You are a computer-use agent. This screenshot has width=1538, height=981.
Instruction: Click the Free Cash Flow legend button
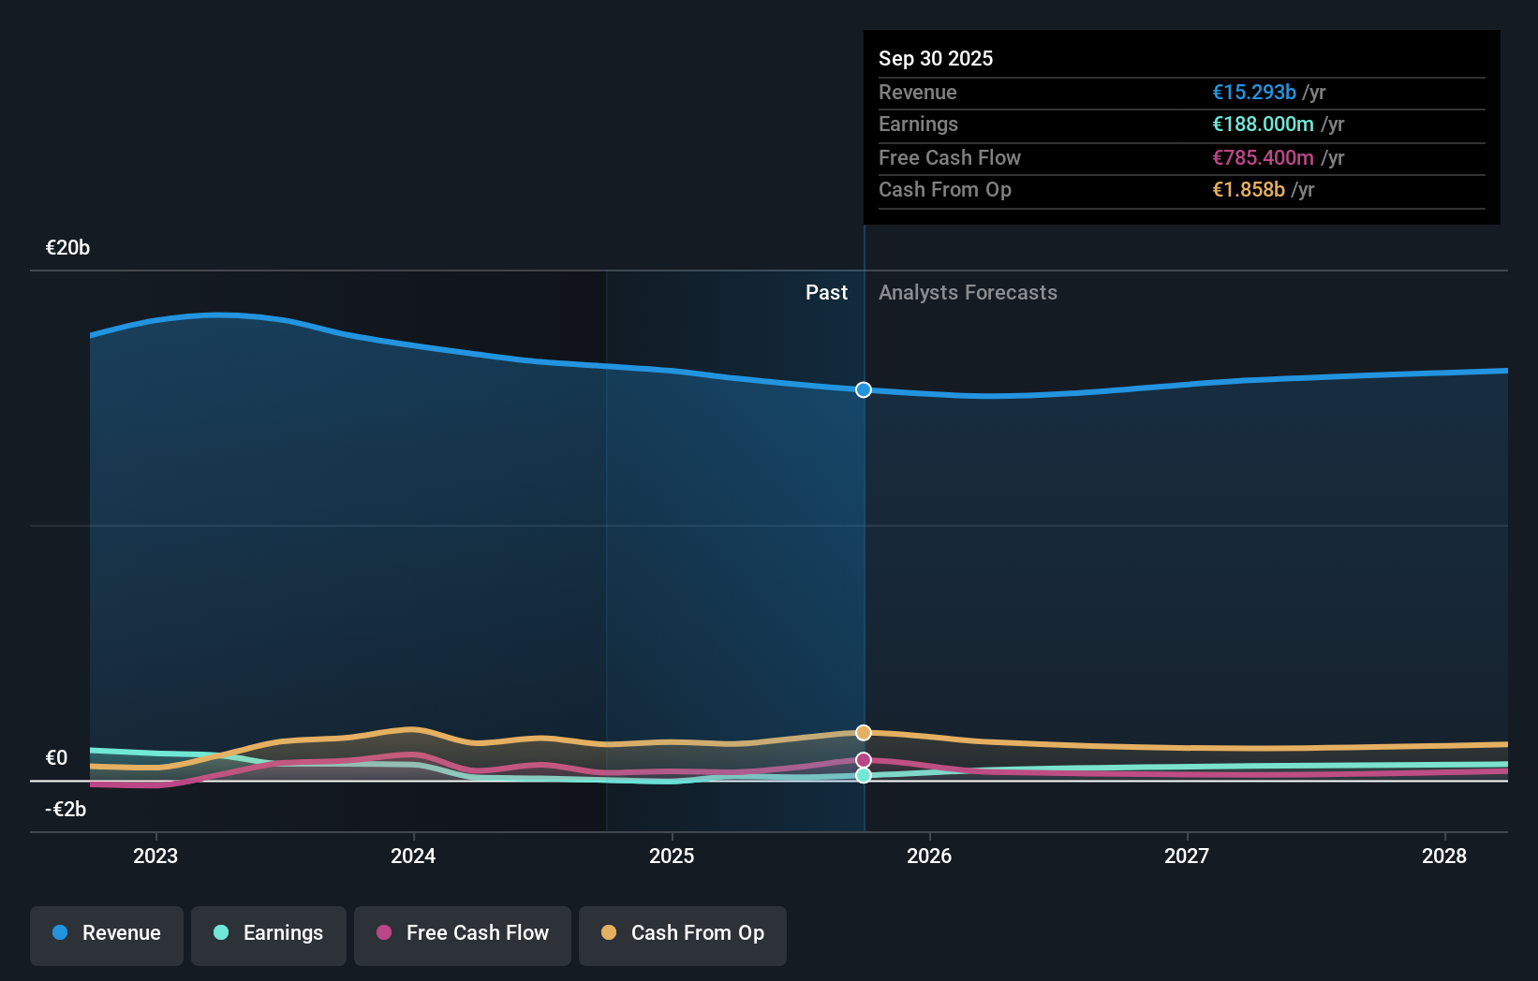(x=462, y=935)
